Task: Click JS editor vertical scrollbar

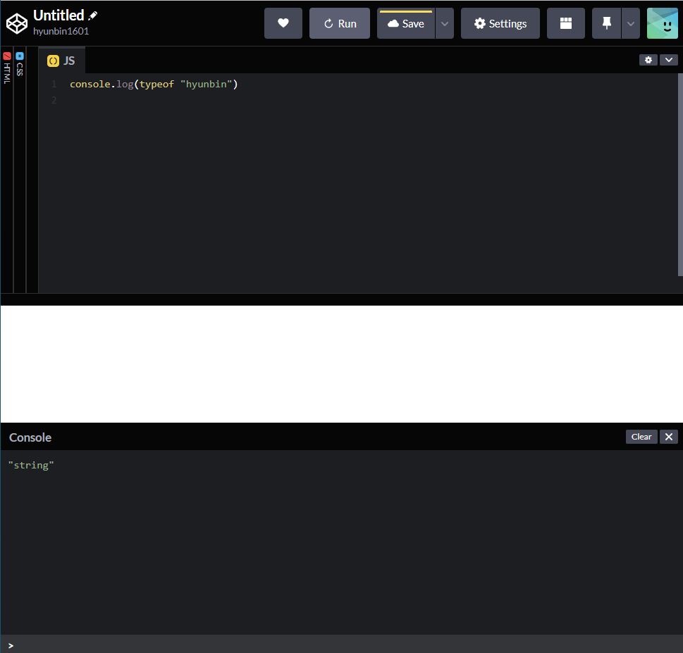Action: click(680, 174)
